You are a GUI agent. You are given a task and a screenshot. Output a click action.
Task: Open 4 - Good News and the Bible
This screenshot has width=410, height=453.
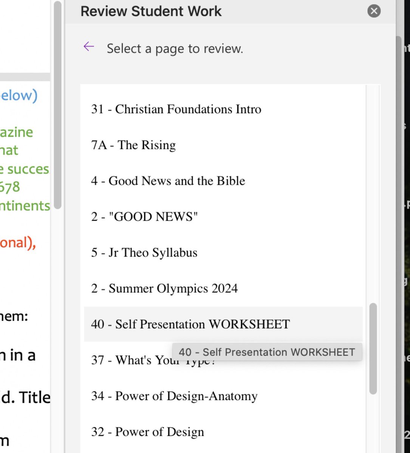(223, 181)
